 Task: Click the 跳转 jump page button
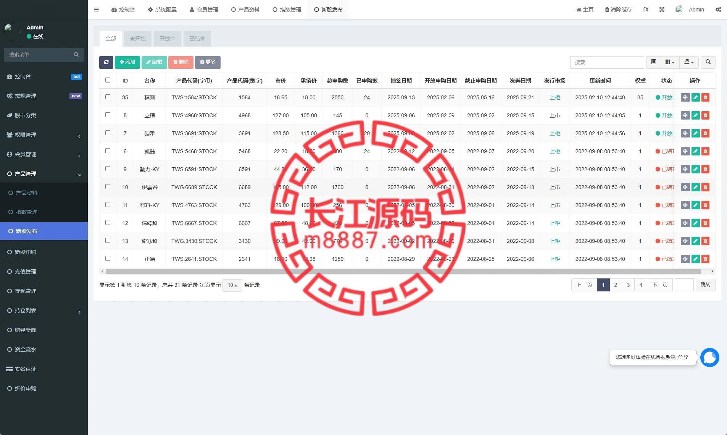(705, 285)
